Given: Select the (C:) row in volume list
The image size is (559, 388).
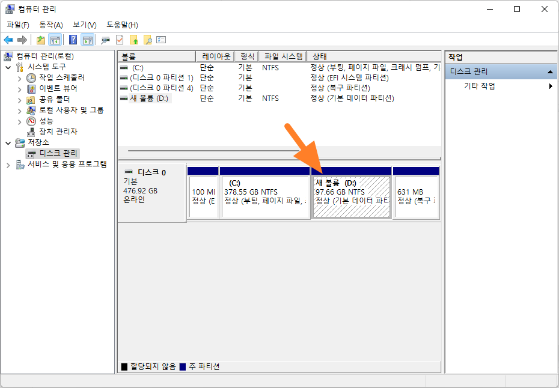Looking at the screenshot, I should click(x=279, y=67).
